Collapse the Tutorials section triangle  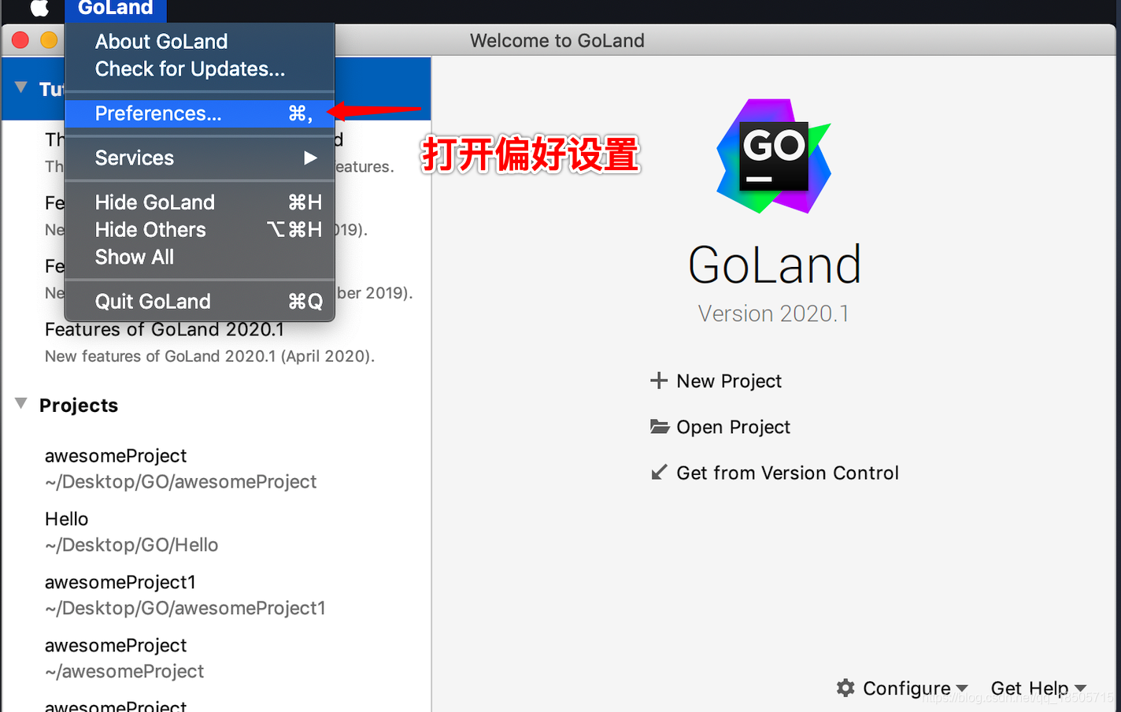(x=21, y=87)
